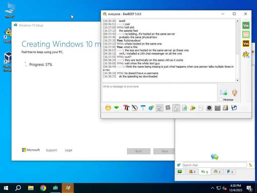The width and height of the screenshot is (257, 193).
Task: Click the group users icon below avatars
Action: coord(246,54)
